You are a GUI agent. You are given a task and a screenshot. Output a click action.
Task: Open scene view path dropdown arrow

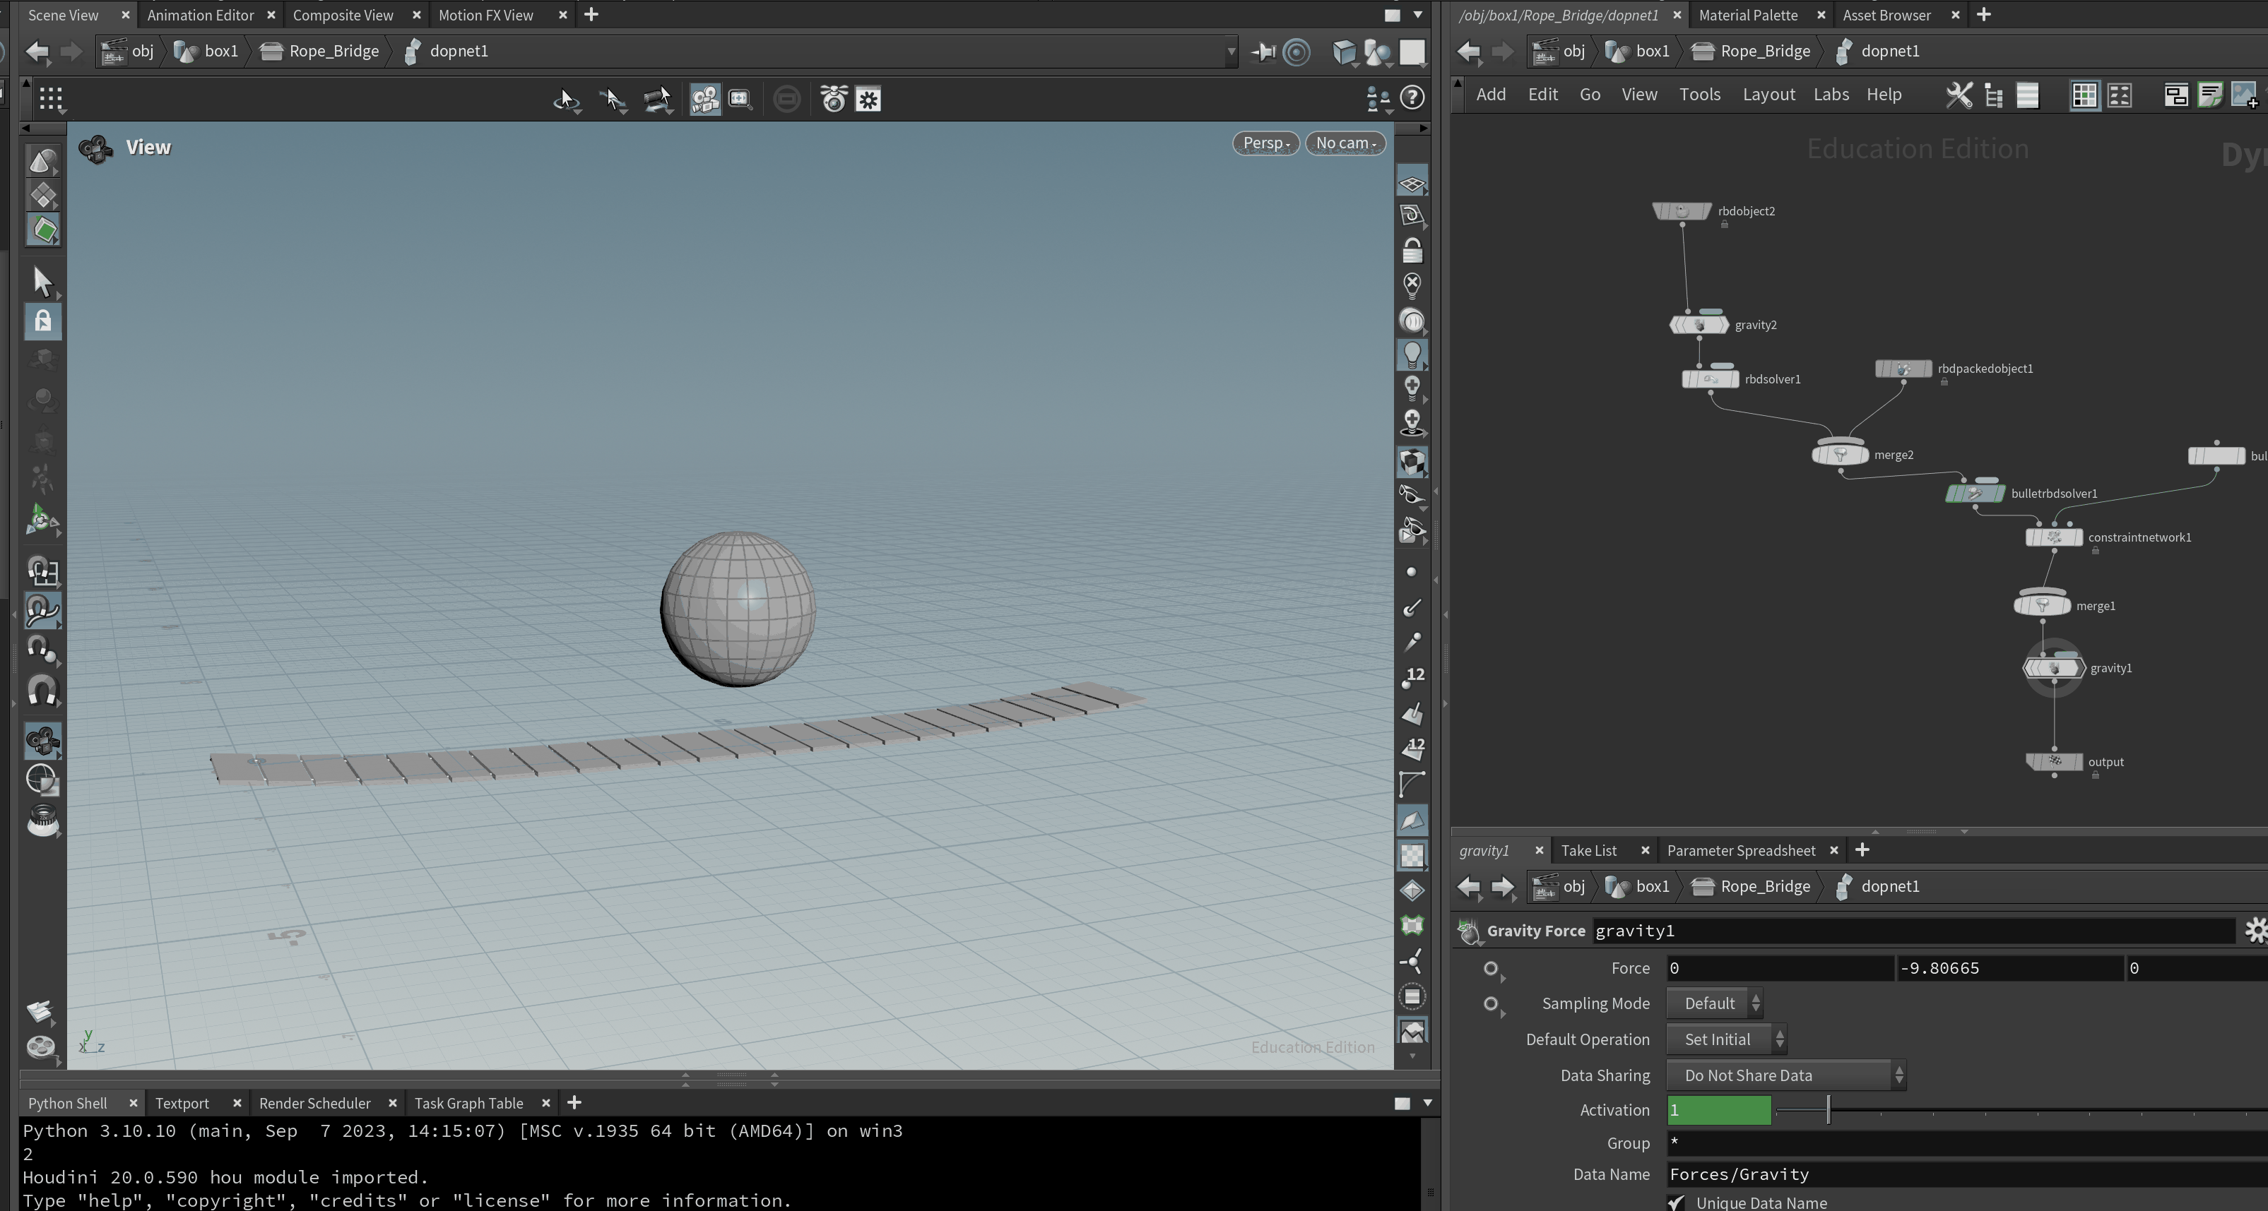coord(1231,52)
